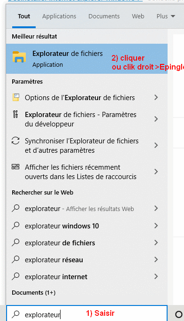Click the Options de l'Explorateur settings icon
Viewport: 184px width, 321px height.
tap(16, 97)
